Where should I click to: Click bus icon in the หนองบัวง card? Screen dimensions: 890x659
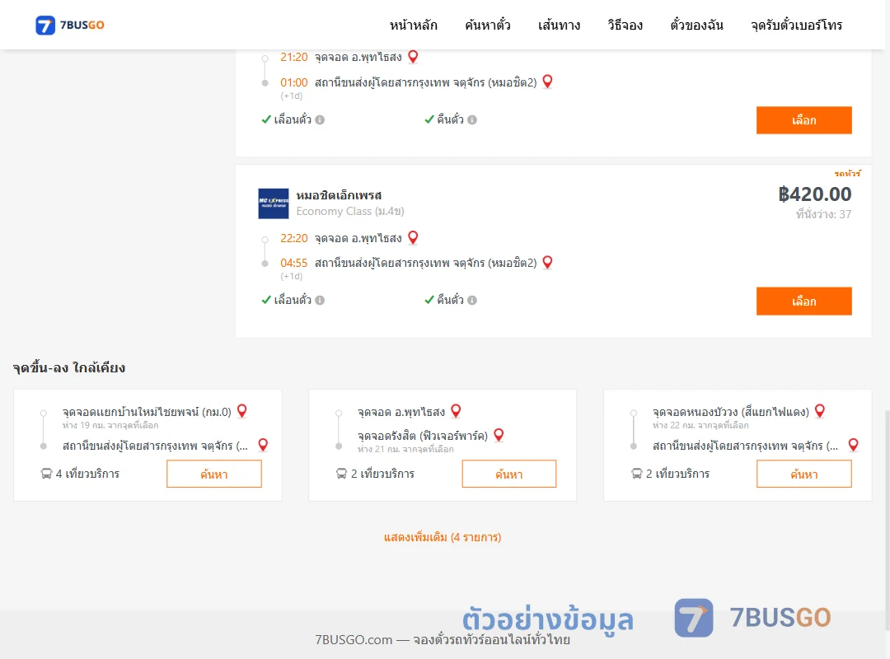pos(637,474)
